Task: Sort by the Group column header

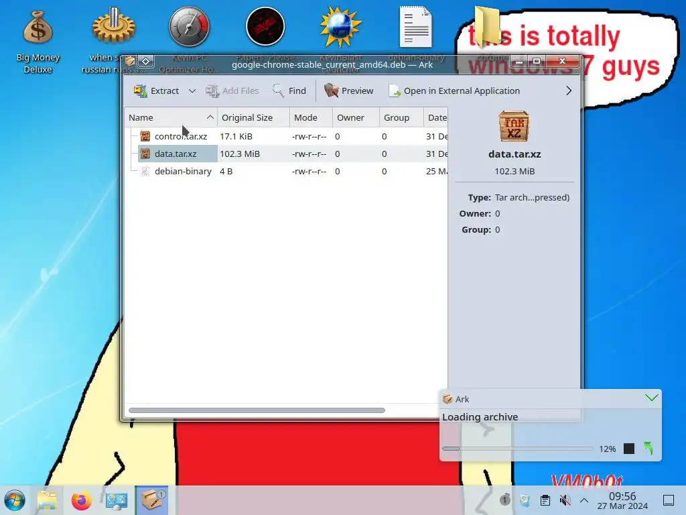Action: [401, 117]
